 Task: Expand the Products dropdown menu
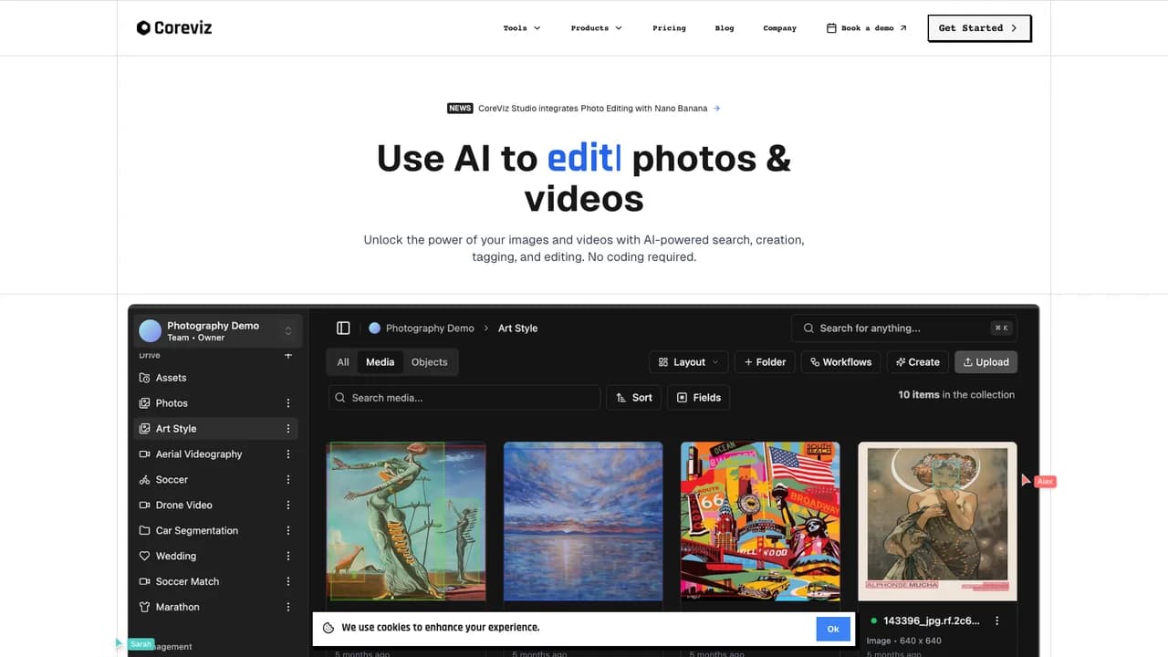click(597, 28)
